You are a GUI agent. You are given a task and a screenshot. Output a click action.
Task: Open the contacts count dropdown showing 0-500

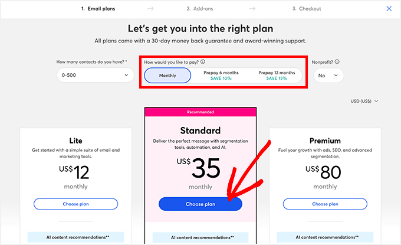point(96,76)
